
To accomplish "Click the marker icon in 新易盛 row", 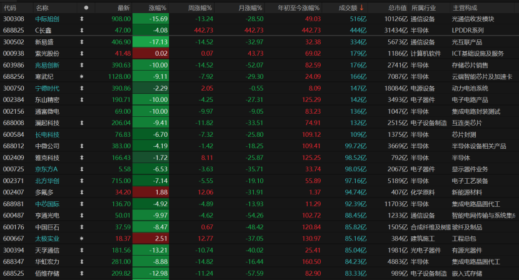I will (82, 42).
